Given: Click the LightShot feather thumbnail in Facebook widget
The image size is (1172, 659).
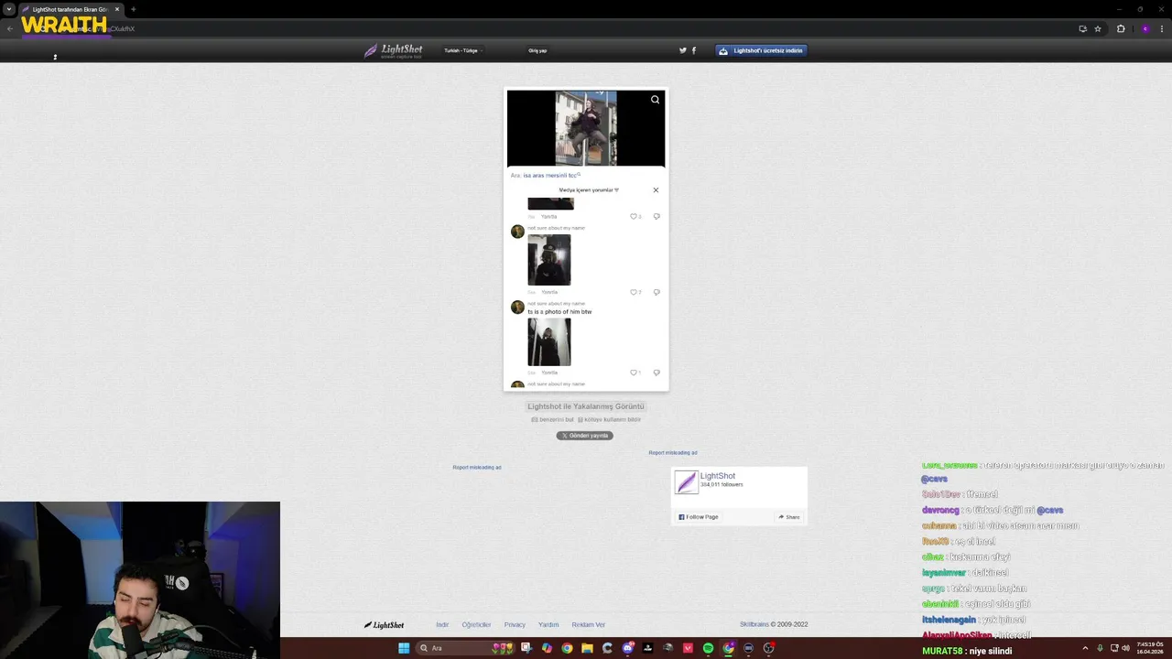Looking at the screenshot, I should point(686,481).
